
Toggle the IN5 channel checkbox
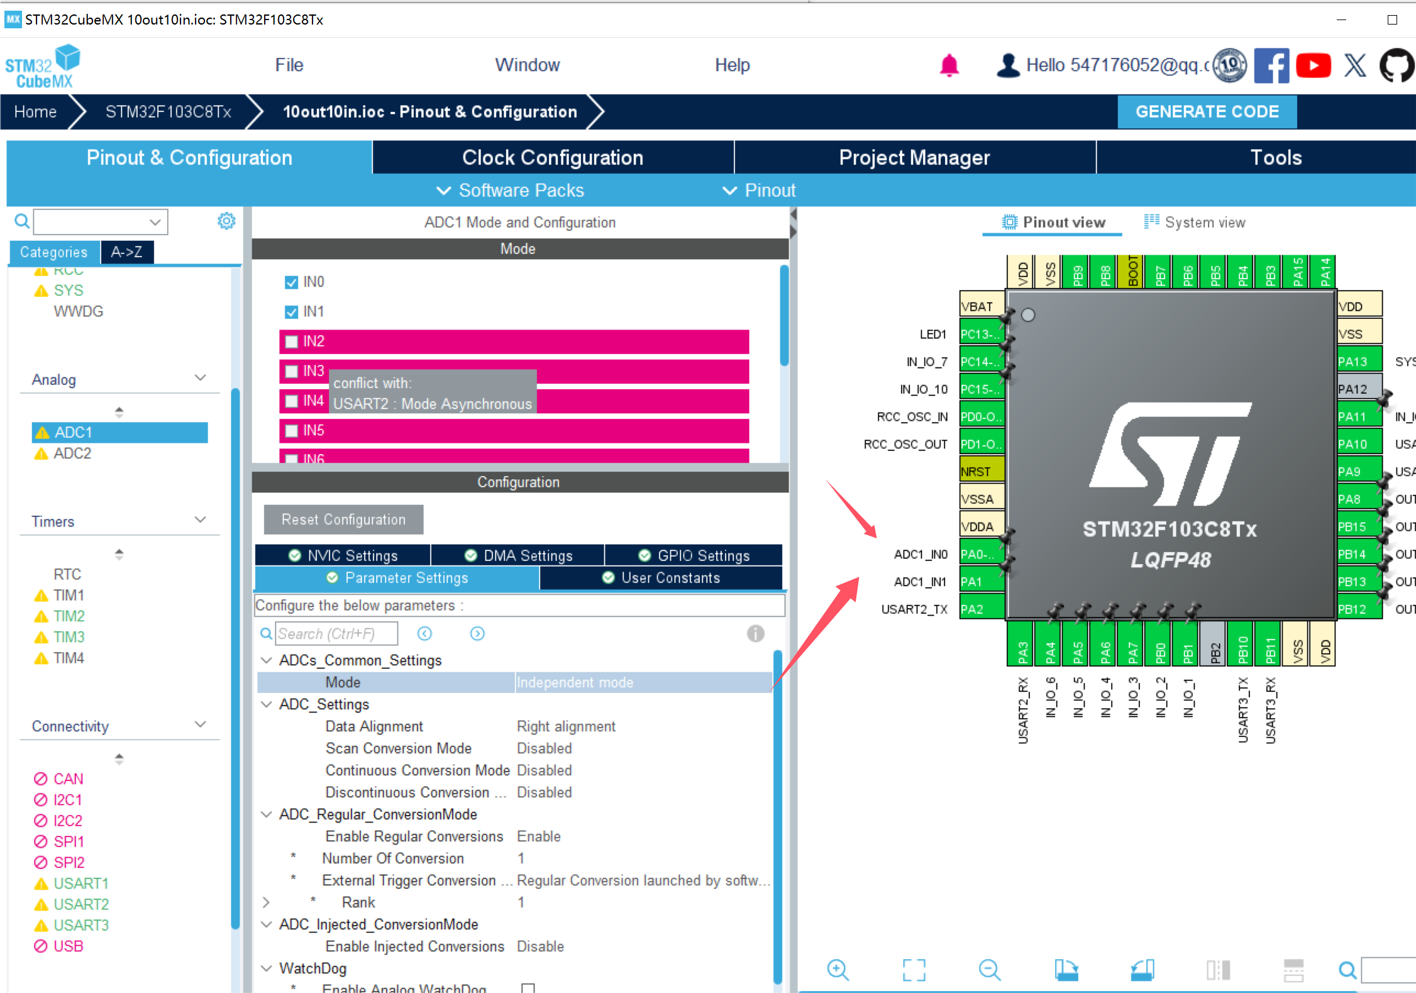tap(291, 430)
